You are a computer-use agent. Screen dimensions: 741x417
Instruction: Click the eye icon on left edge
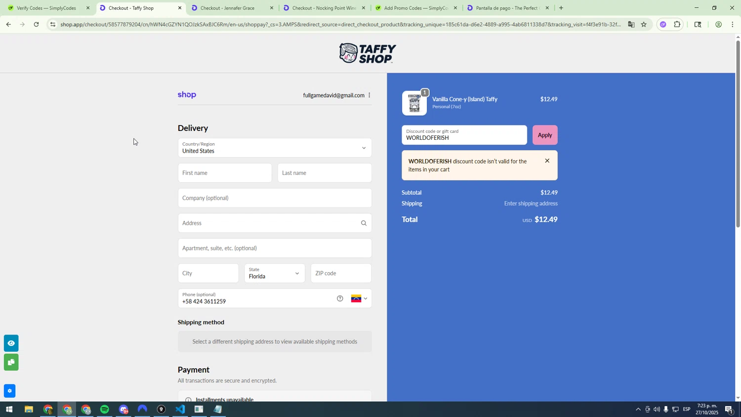[11, 343]
